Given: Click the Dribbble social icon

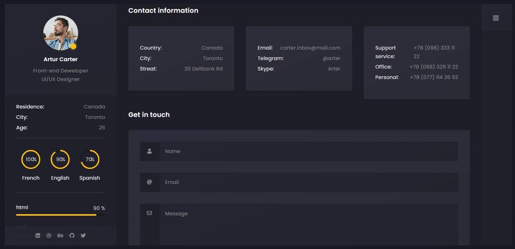Looking at the screenshot, I should point(49,235).
